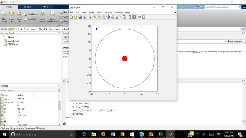Image resolution: width=246 pixels, height=138 pixels.
Task: Click the Workspace scrollbar down arrow
Action: [x=59, y=124]
